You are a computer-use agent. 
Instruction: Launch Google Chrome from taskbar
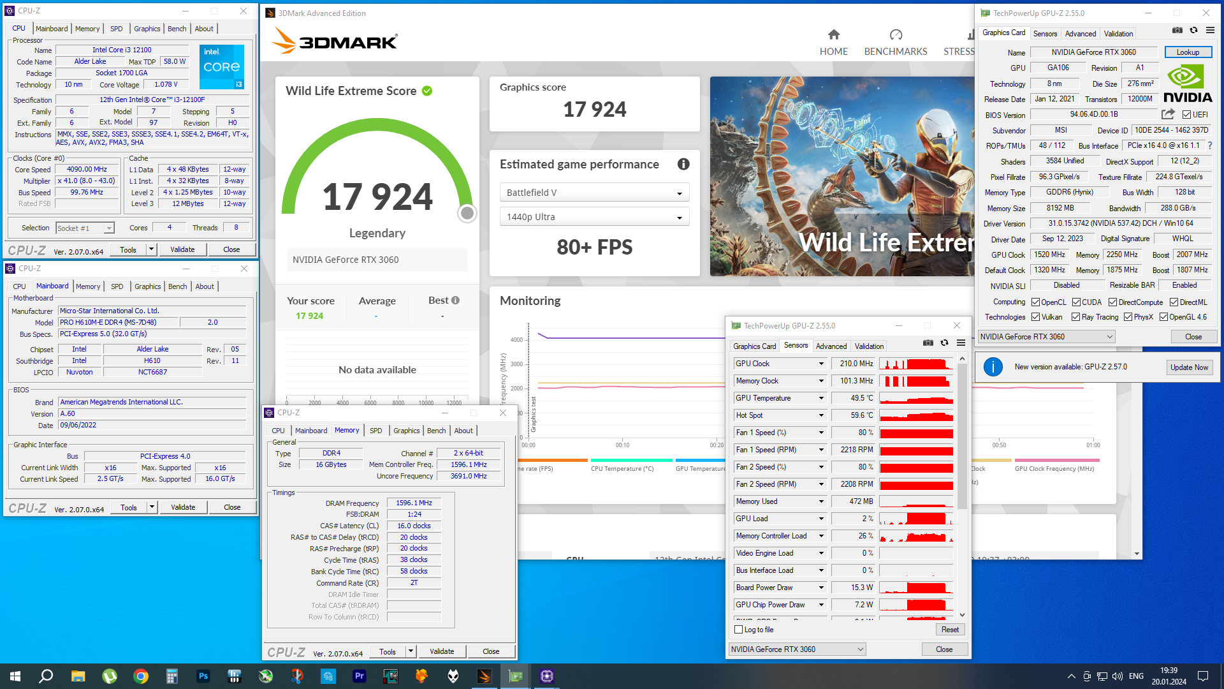[141, 676]
